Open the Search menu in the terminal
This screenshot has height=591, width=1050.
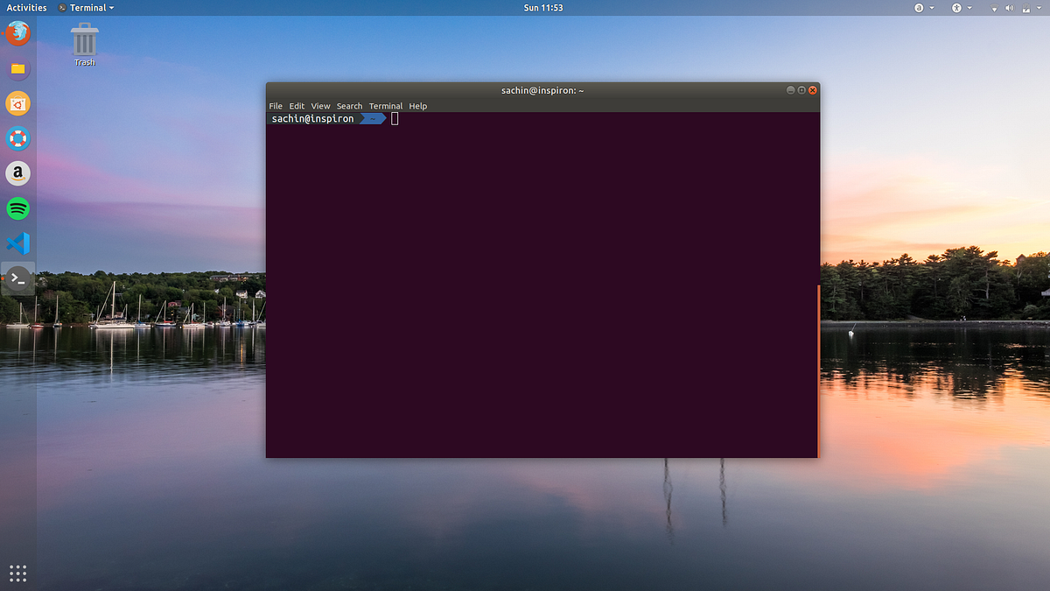pos(349,105)
